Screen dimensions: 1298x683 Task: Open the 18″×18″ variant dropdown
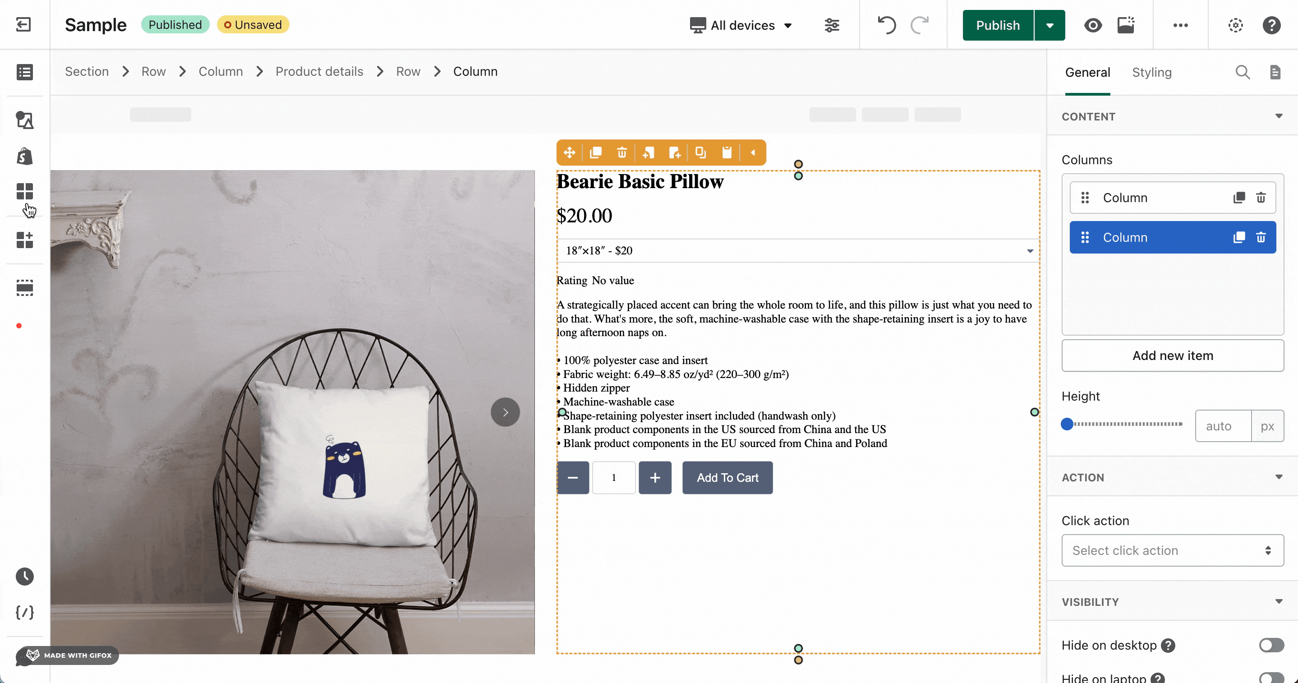[798, 250]
